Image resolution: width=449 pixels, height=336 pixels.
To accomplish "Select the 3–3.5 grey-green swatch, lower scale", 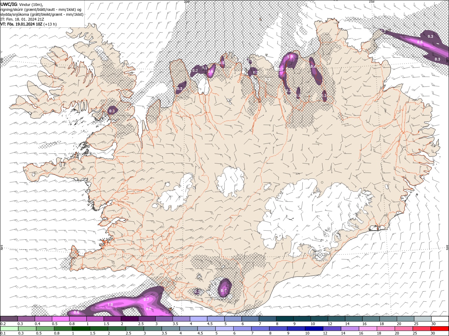I will (x=153, y=329).
